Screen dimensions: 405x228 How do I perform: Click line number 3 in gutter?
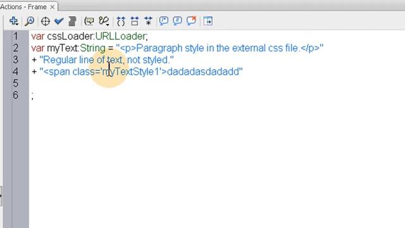pos(16,60)
